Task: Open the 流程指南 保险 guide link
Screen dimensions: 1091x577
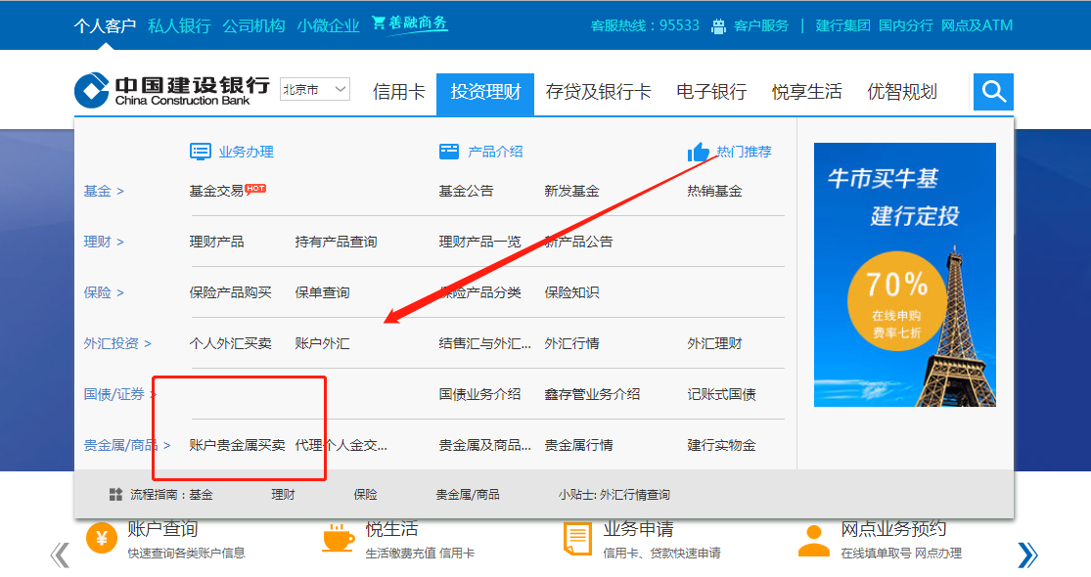Action: [x=365, y=494]
